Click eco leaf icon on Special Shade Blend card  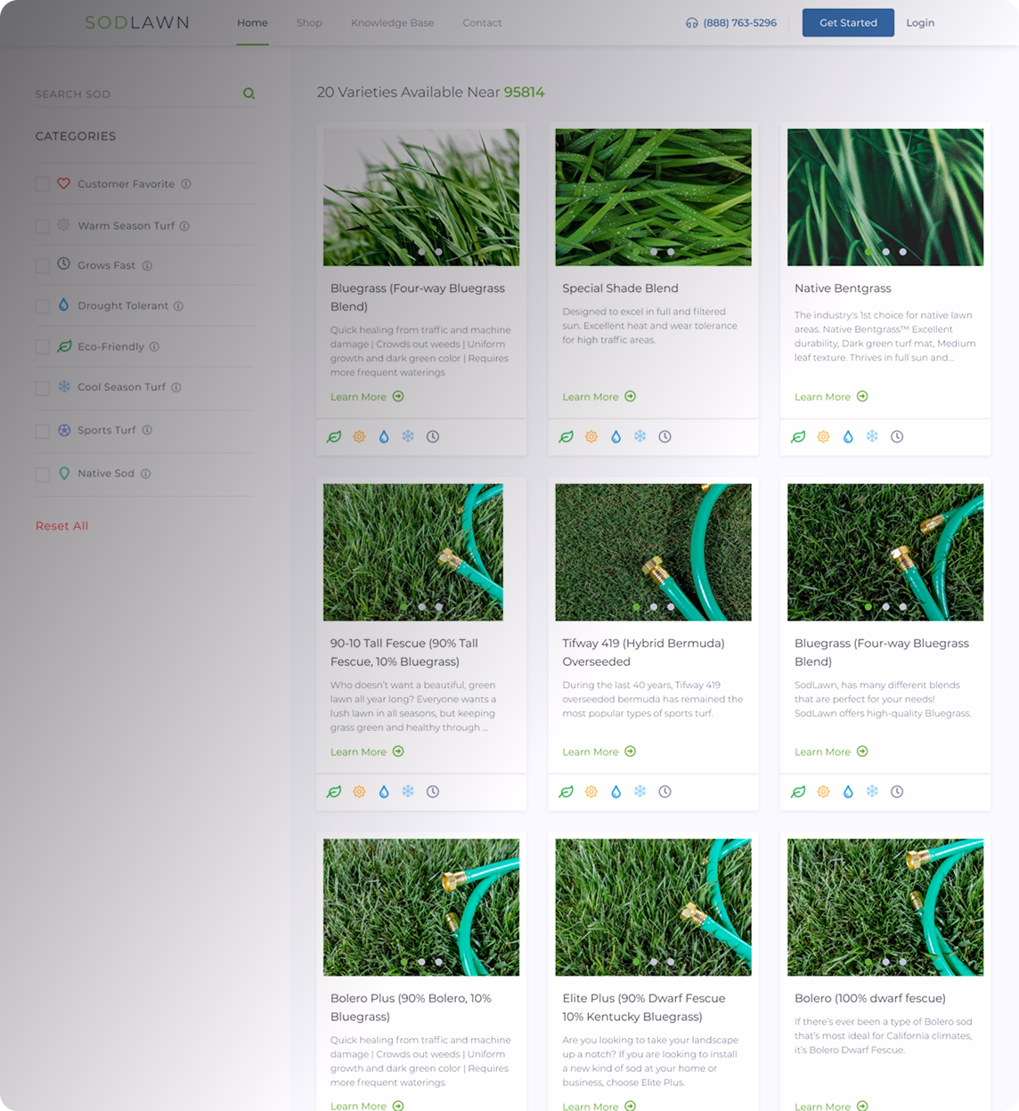[x=566, y=437]
